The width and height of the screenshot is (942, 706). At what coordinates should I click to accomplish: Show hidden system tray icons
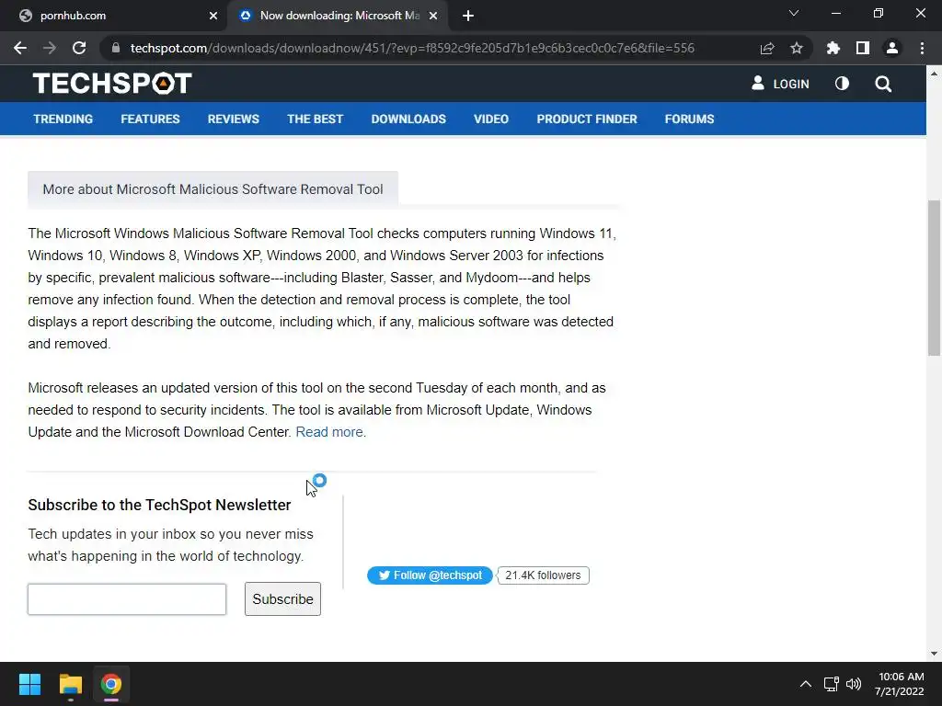(x=806, y=684)
